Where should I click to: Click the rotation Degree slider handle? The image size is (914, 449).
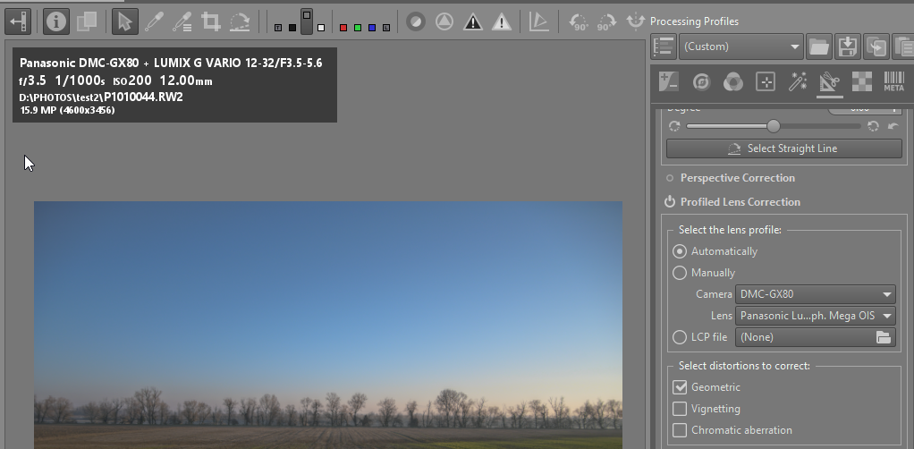pyautogui.click(x=774, y=126)
